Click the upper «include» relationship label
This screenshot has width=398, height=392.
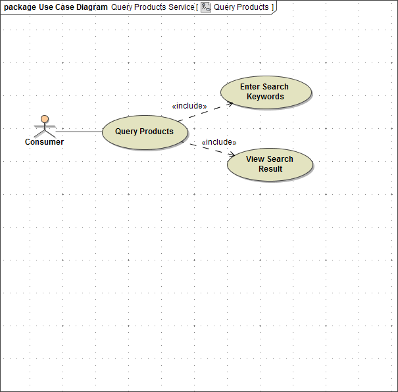click(x=189, y=106)
